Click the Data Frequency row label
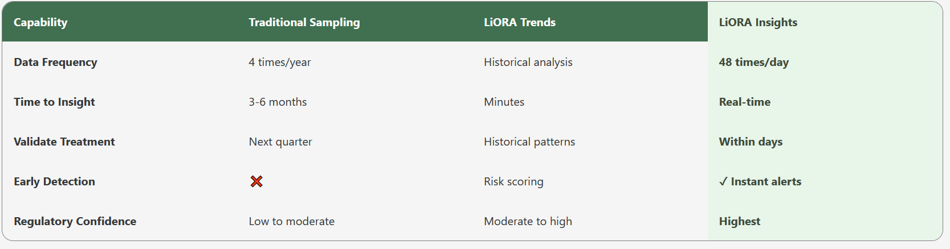Image resolution: width=950 pixels, height=249 pixels. 55,62
